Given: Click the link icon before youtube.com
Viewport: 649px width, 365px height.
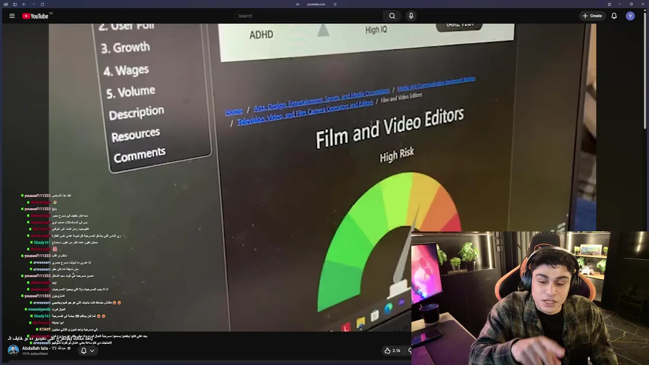Looking at the screenshot, I should pyautogui.click(x=298, y=4).
